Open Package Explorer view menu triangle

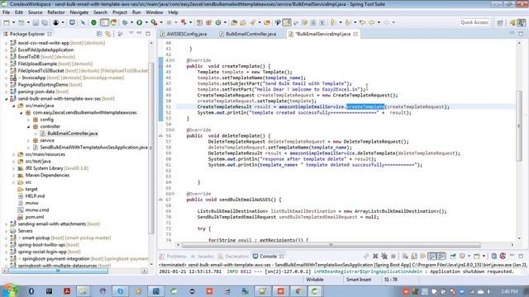tap(131, 33)
